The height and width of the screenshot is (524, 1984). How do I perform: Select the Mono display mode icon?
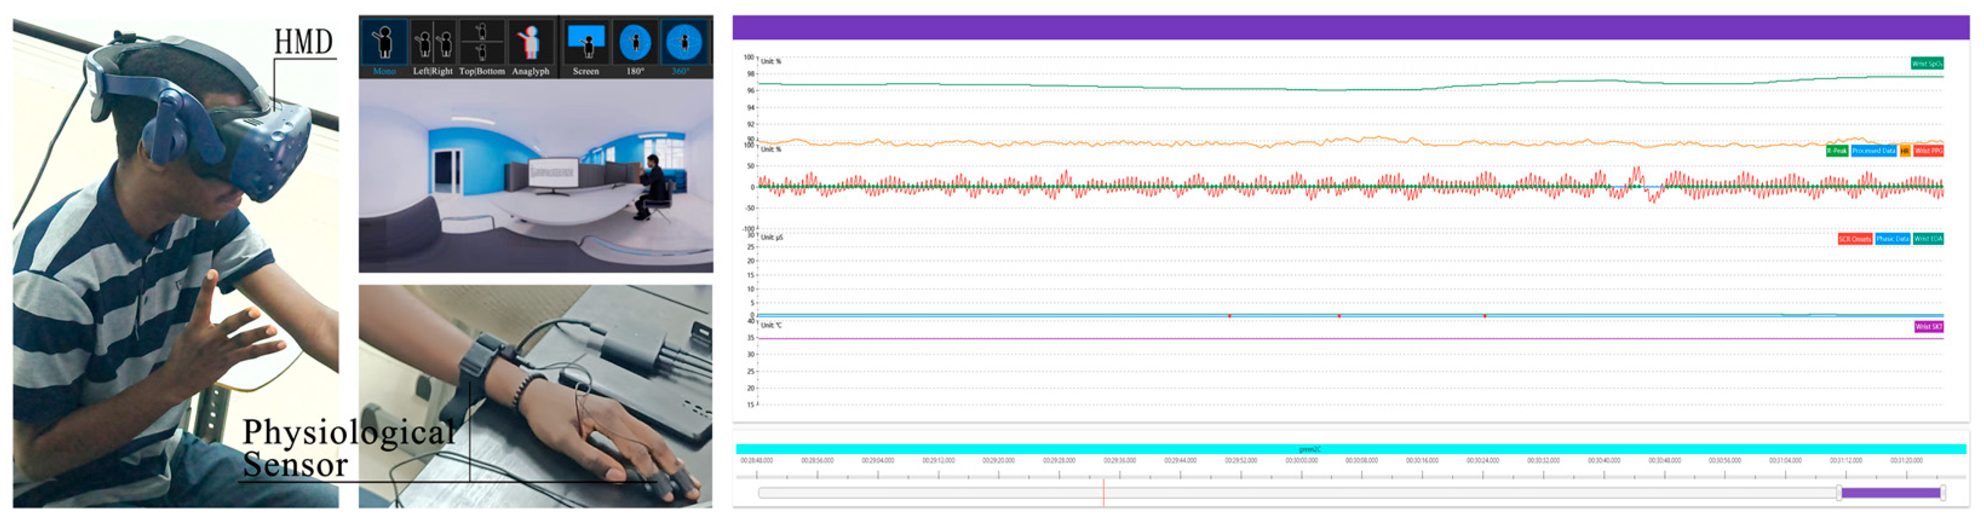point(384,43)
